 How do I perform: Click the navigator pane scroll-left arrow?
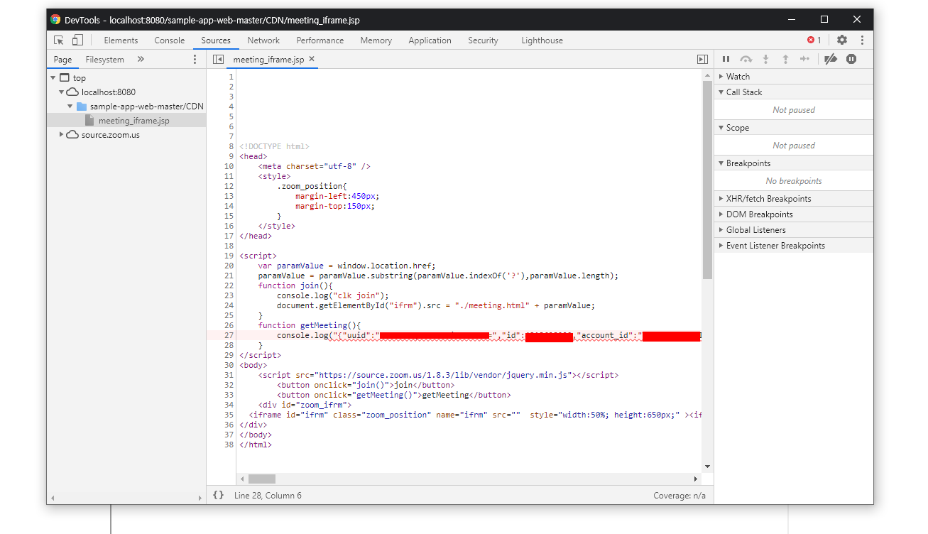tap(52, 498)
